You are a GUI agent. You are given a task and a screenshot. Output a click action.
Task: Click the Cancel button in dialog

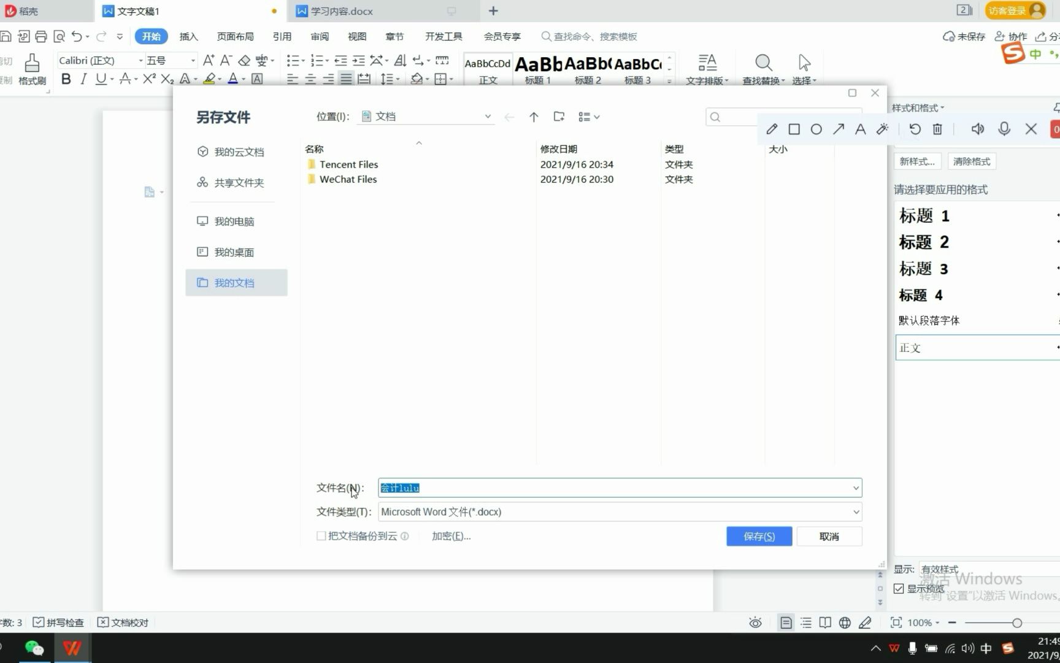pyautogui.click(x=829, y=536)
